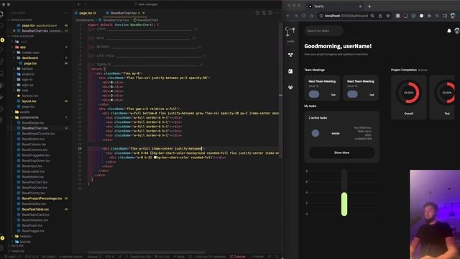Open the browser extensions puzzle icon
460x259 pixels.
coord(429,16)
